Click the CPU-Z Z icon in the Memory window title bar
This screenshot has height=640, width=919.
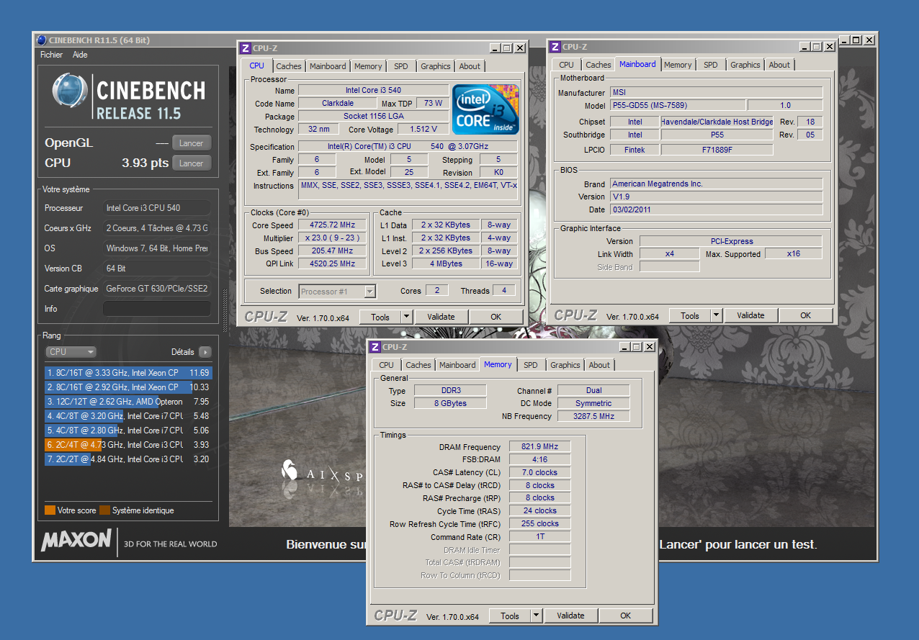[375, 347]
